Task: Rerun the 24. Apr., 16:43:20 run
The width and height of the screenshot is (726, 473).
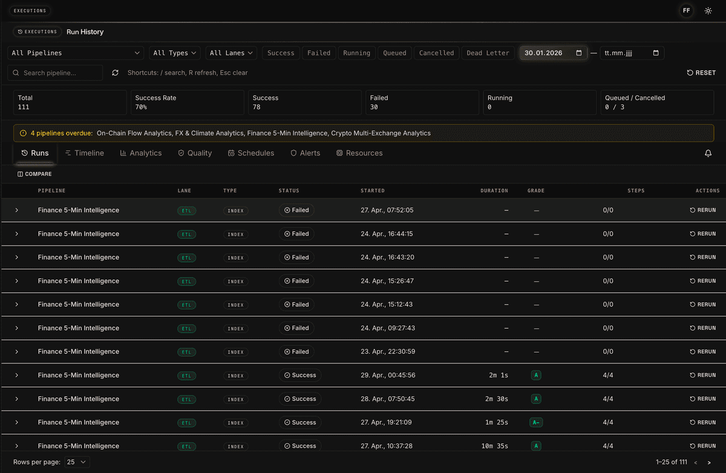Action: coord(703,258)
